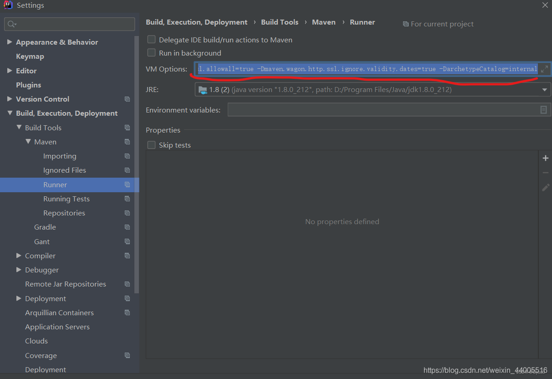Click the settings tree scrollbar

coord(137,164)
